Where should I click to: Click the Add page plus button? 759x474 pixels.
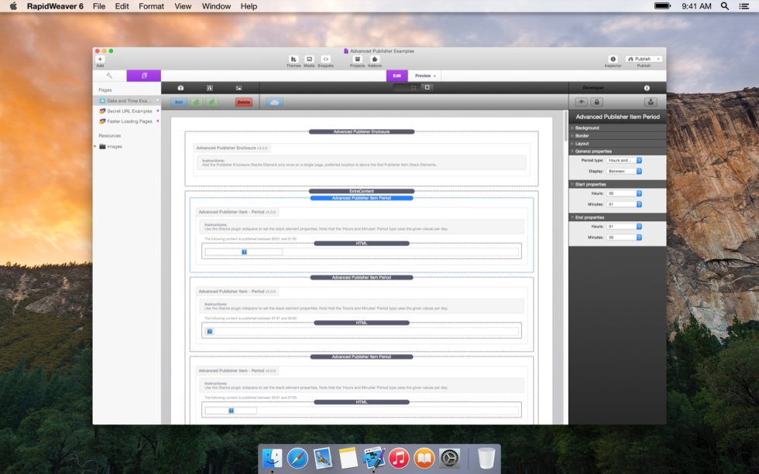pos(100,59)
